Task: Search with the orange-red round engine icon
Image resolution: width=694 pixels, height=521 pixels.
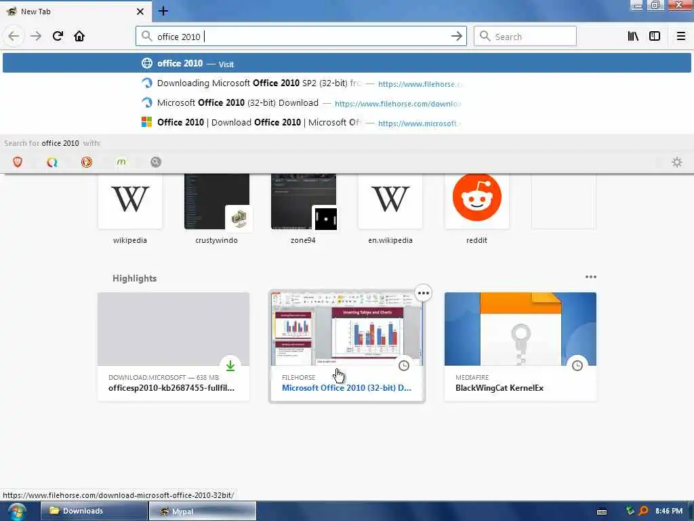Action: click(x=87, y=162)
